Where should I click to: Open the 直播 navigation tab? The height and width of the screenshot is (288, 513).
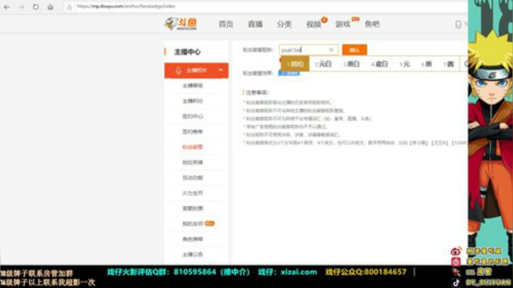[255, 24]
